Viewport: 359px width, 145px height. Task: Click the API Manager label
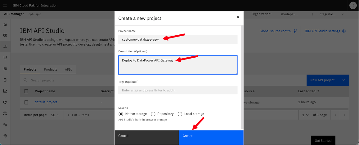pos(14,14)
